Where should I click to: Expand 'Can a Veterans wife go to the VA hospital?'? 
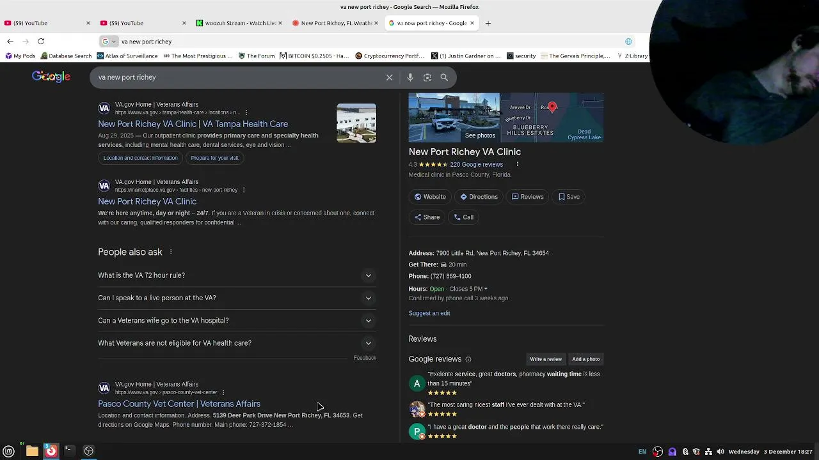coord(237,321)
